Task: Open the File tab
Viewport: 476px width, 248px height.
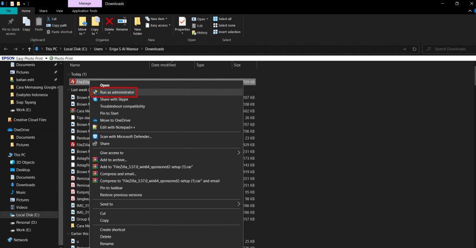Action: point(8,11)
